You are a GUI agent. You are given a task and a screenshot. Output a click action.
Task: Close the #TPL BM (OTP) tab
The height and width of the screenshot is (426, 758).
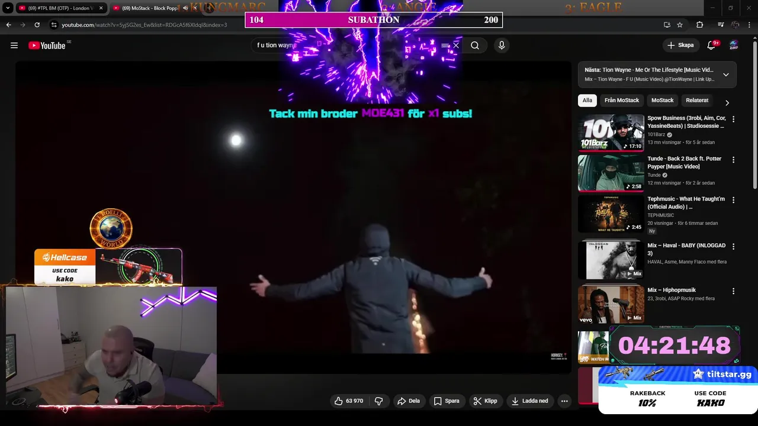tap(101, 8)
